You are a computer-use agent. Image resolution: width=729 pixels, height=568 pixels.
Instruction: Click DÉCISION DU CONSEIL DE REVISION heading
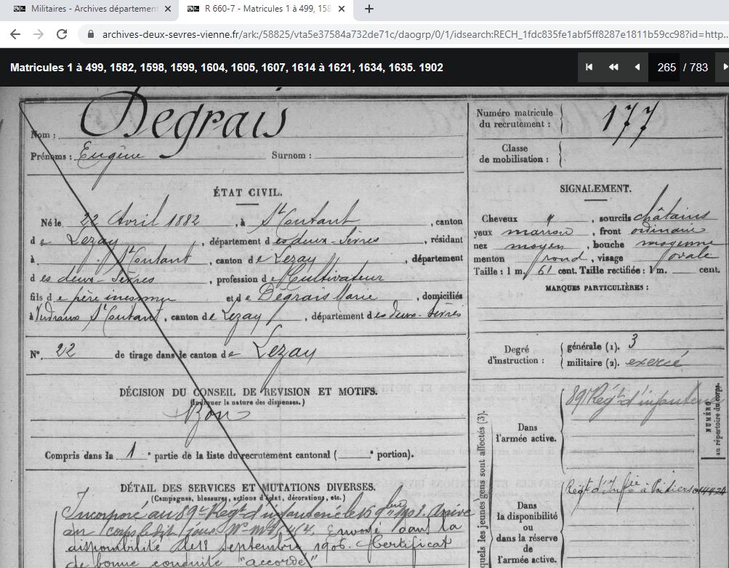(249, 392)
